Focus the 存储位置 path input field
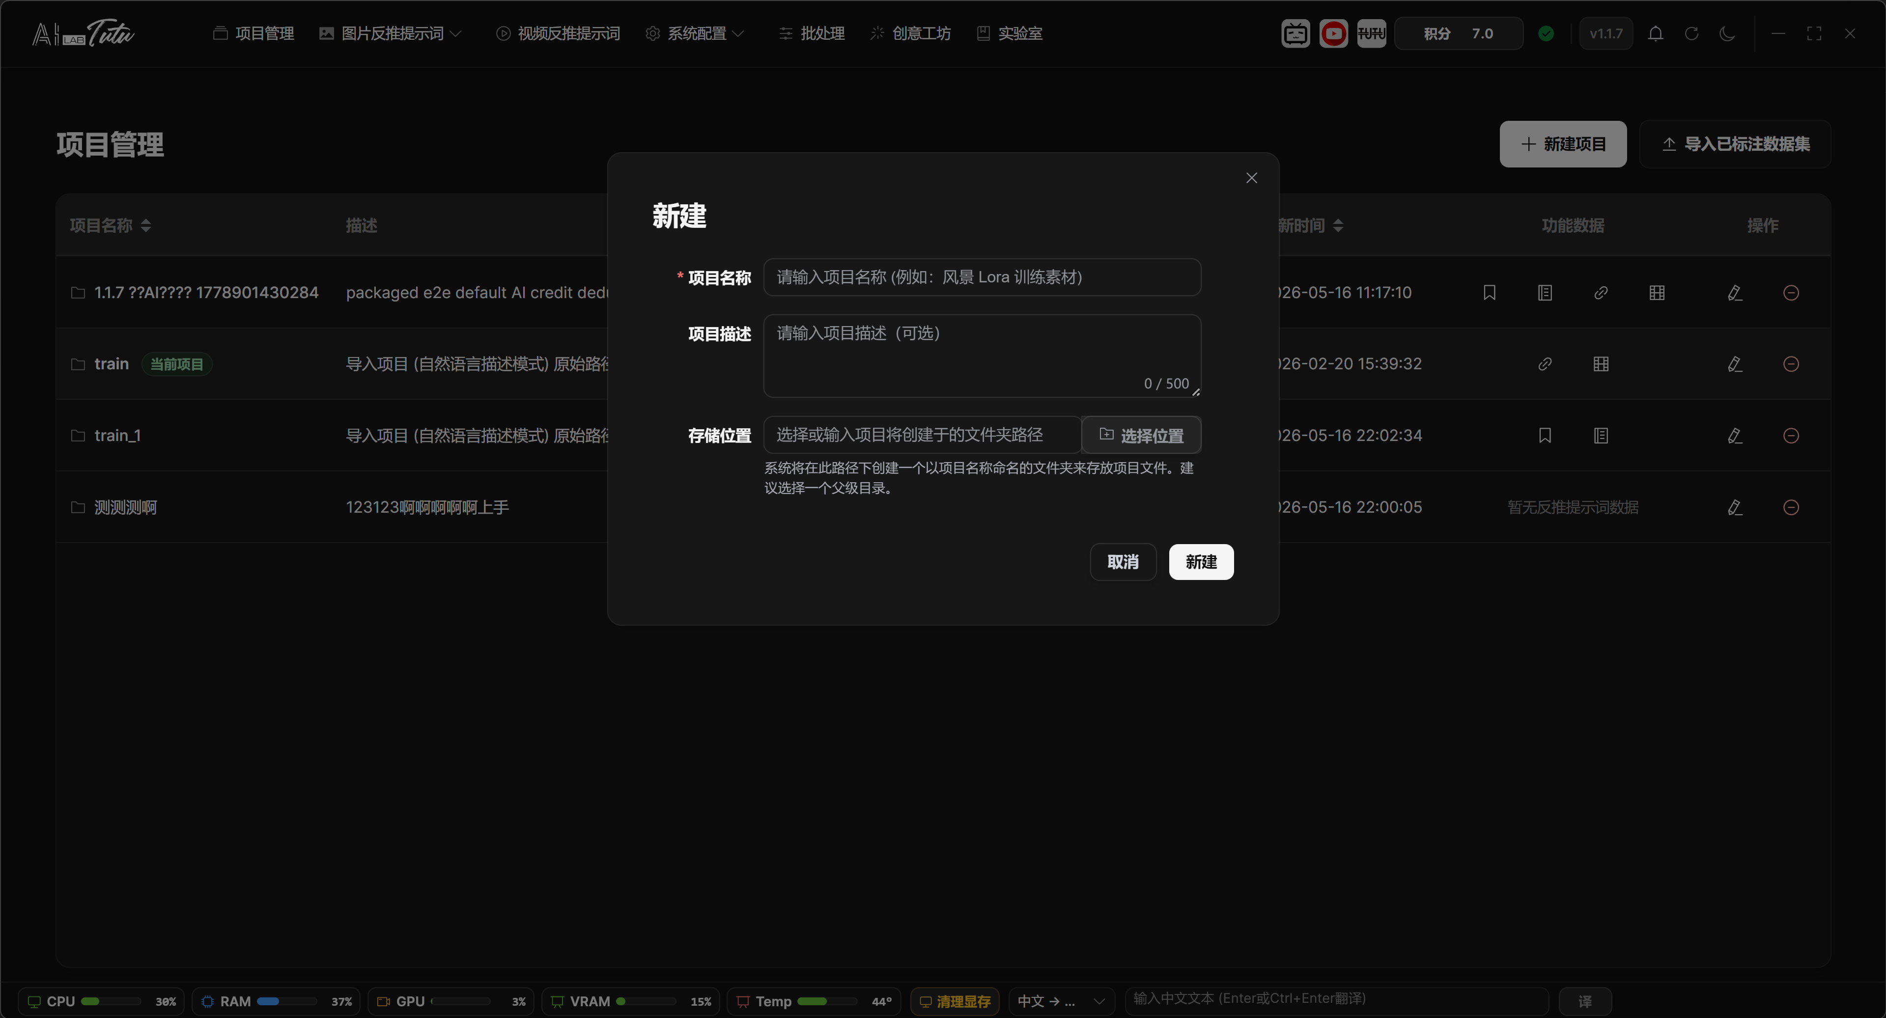The image size is (1886, 1018). [x=922, y=436]
